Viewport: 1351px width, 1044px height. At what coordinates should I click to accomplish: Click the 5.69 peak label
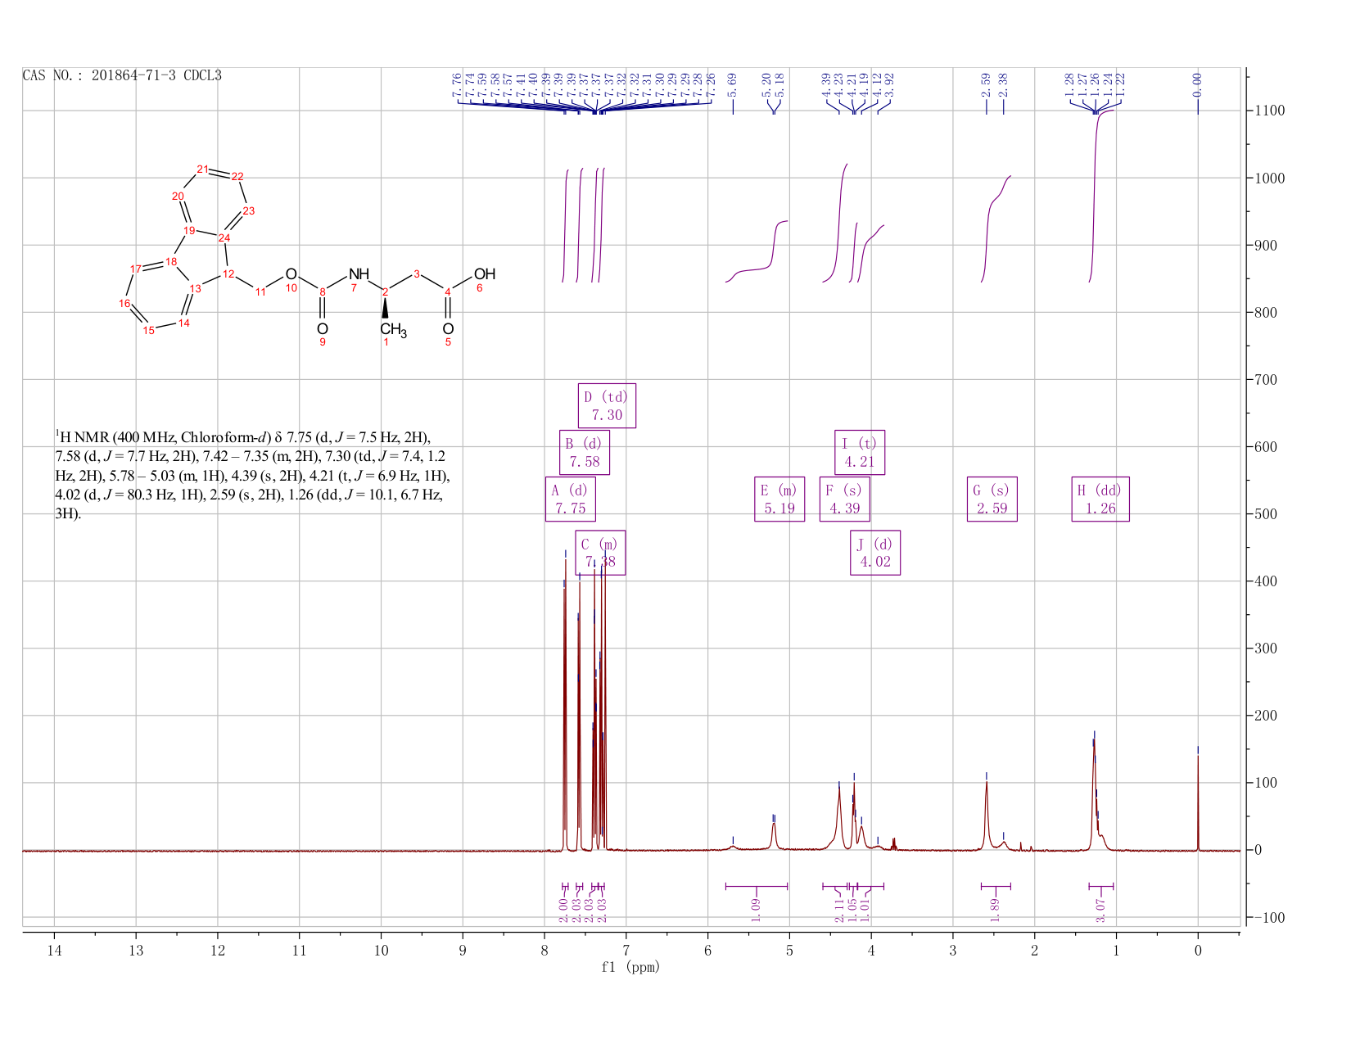pos(733,84)
